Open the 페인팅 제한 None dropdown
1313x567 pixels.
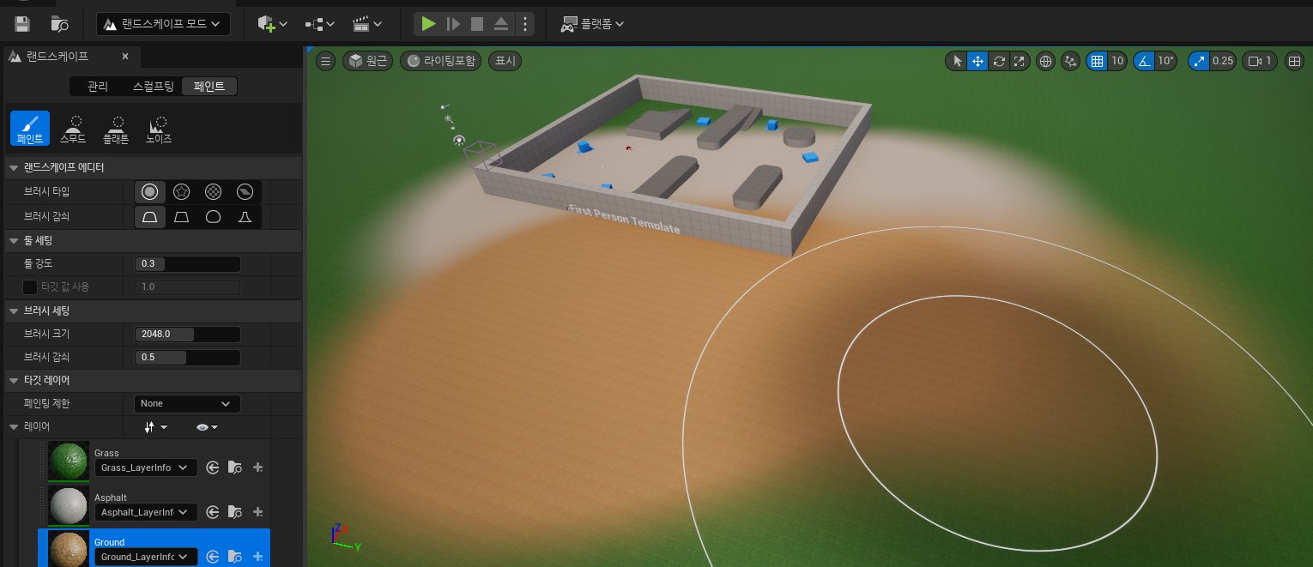187,403
